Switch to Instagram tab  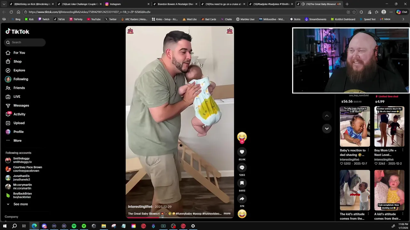pos(127,4)
